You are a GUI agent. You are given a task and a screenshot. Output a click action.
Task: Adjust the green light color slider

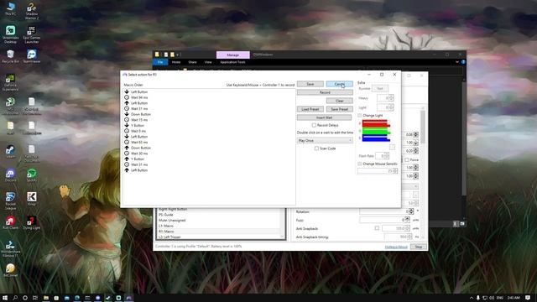pos(376,131)
